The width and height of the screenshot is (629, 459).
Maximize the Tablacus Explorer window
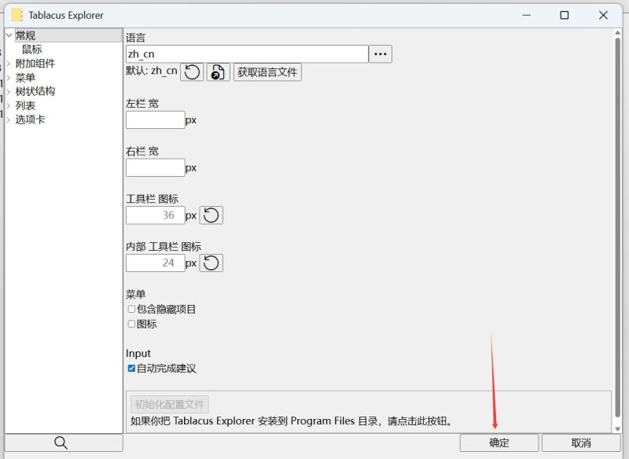point(565,15)
